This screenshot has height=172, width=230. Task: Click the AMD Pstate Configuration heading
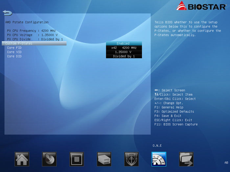[x=27, y=22]
